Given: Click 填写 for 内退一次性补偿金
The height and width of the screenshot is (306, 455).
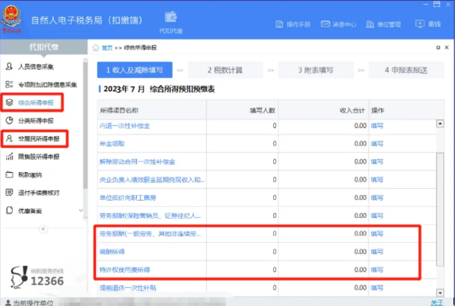Looking at the screenshot, I should [377, 126].
